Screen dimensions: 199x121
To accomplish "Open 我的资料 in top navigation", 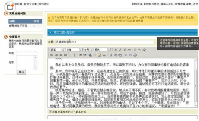I will point(137,4).
